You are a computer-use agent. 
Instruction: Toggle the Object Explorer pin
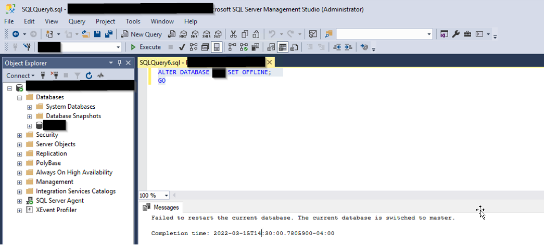coord(120,63)
